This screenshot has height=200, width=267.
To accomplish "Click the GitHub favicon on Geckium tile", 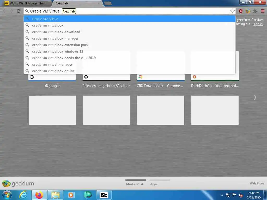I will [86, 77].
